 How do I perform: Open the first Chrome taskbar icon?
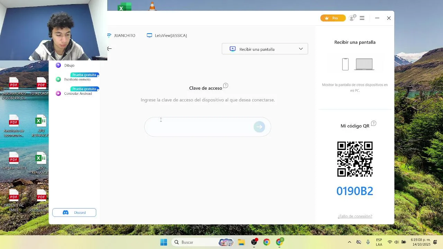tap(266, 242)
